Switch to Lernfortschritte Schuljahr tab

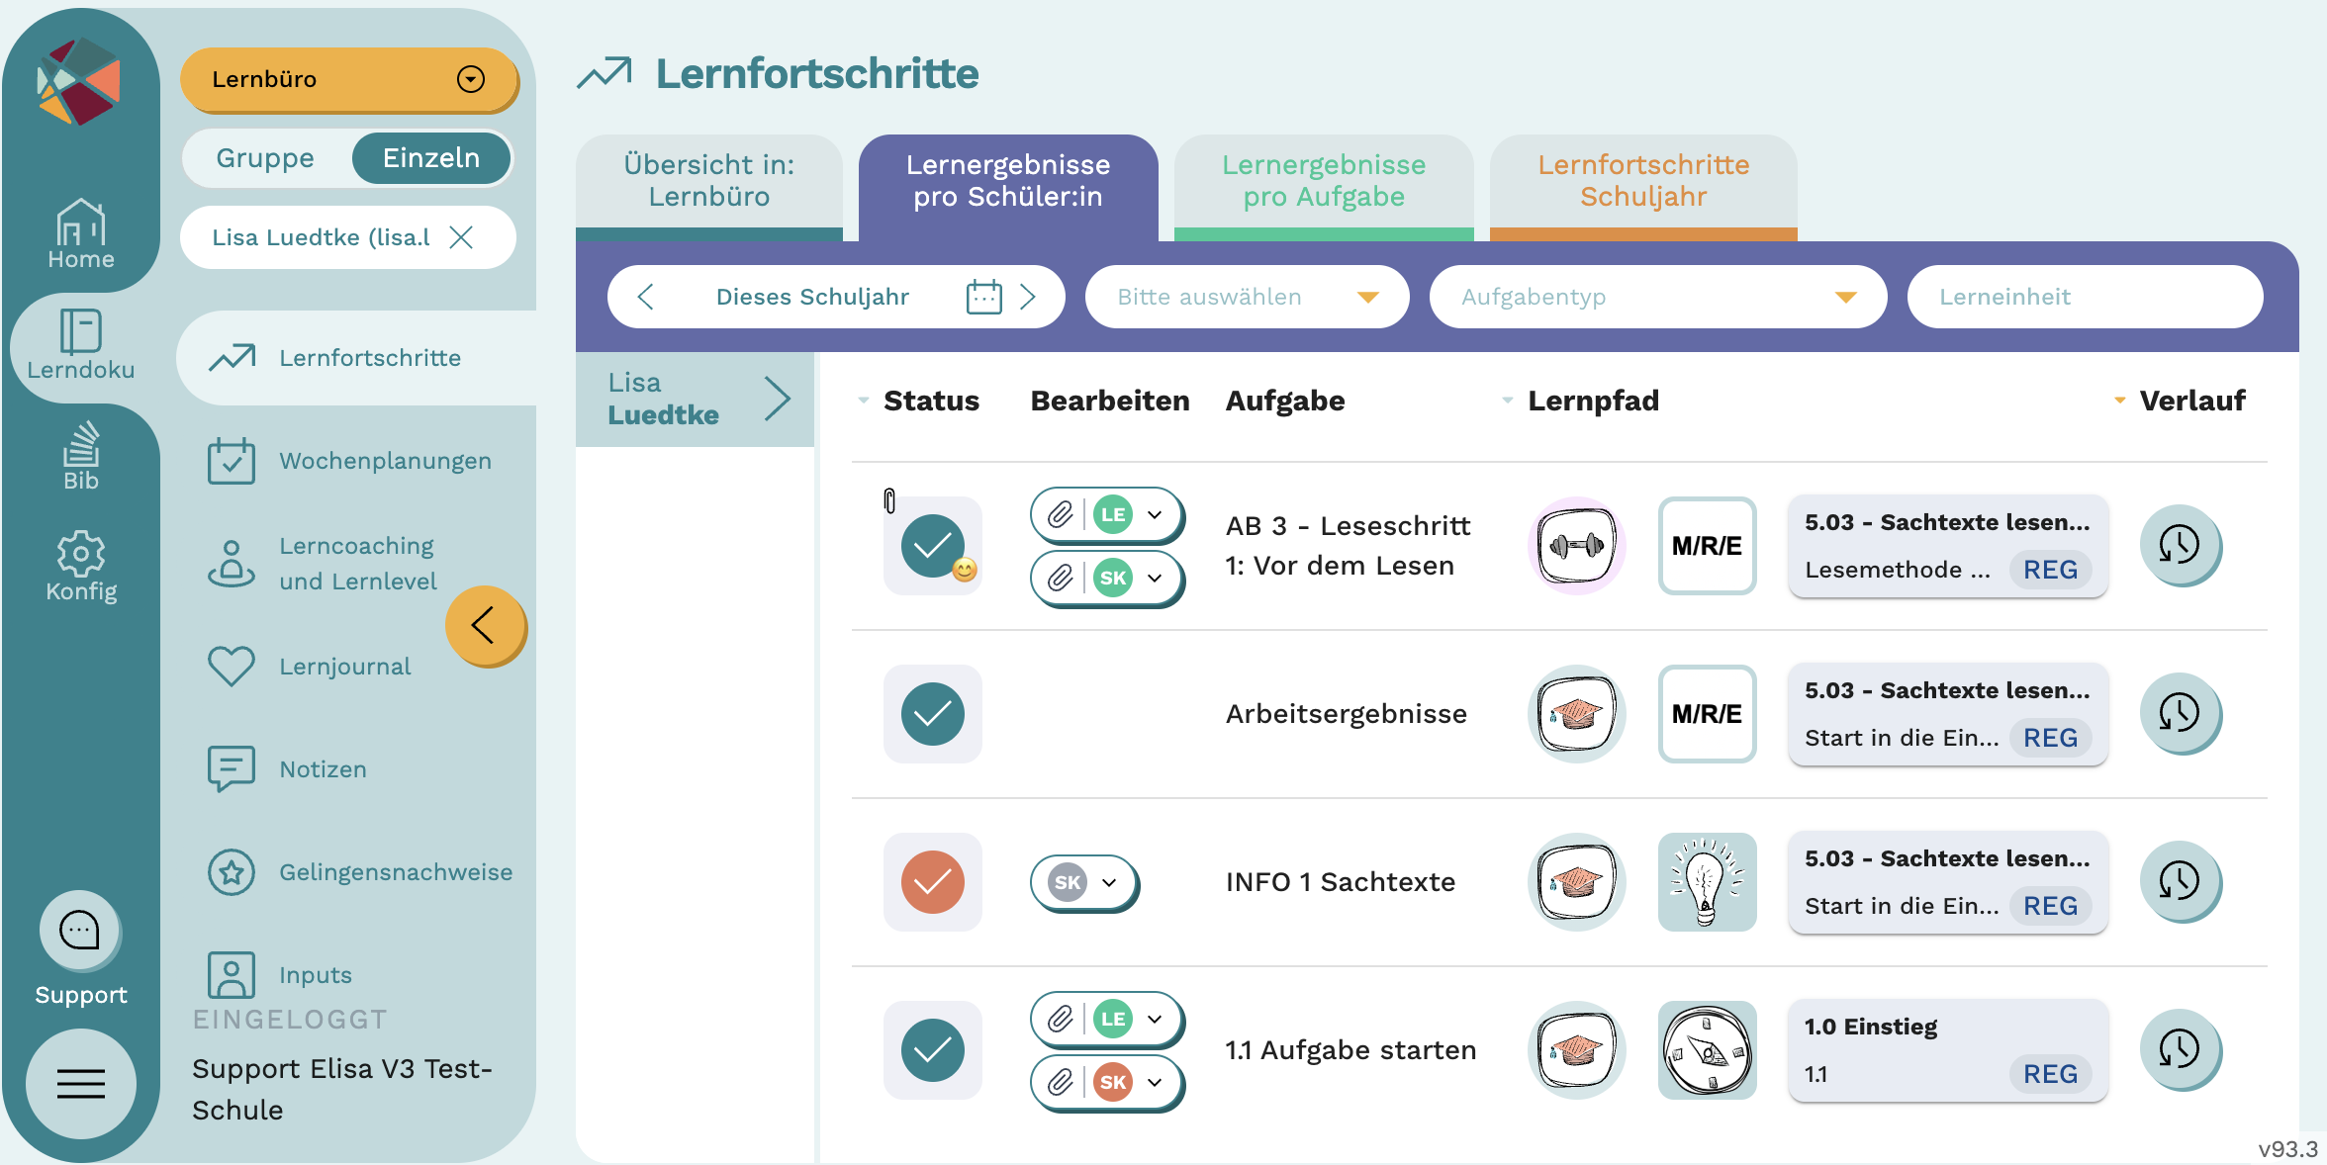(1642, 186)
